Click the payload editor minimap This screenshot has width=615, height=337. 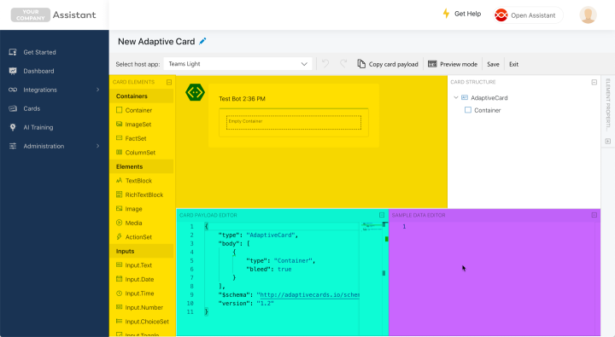point(372,226)
